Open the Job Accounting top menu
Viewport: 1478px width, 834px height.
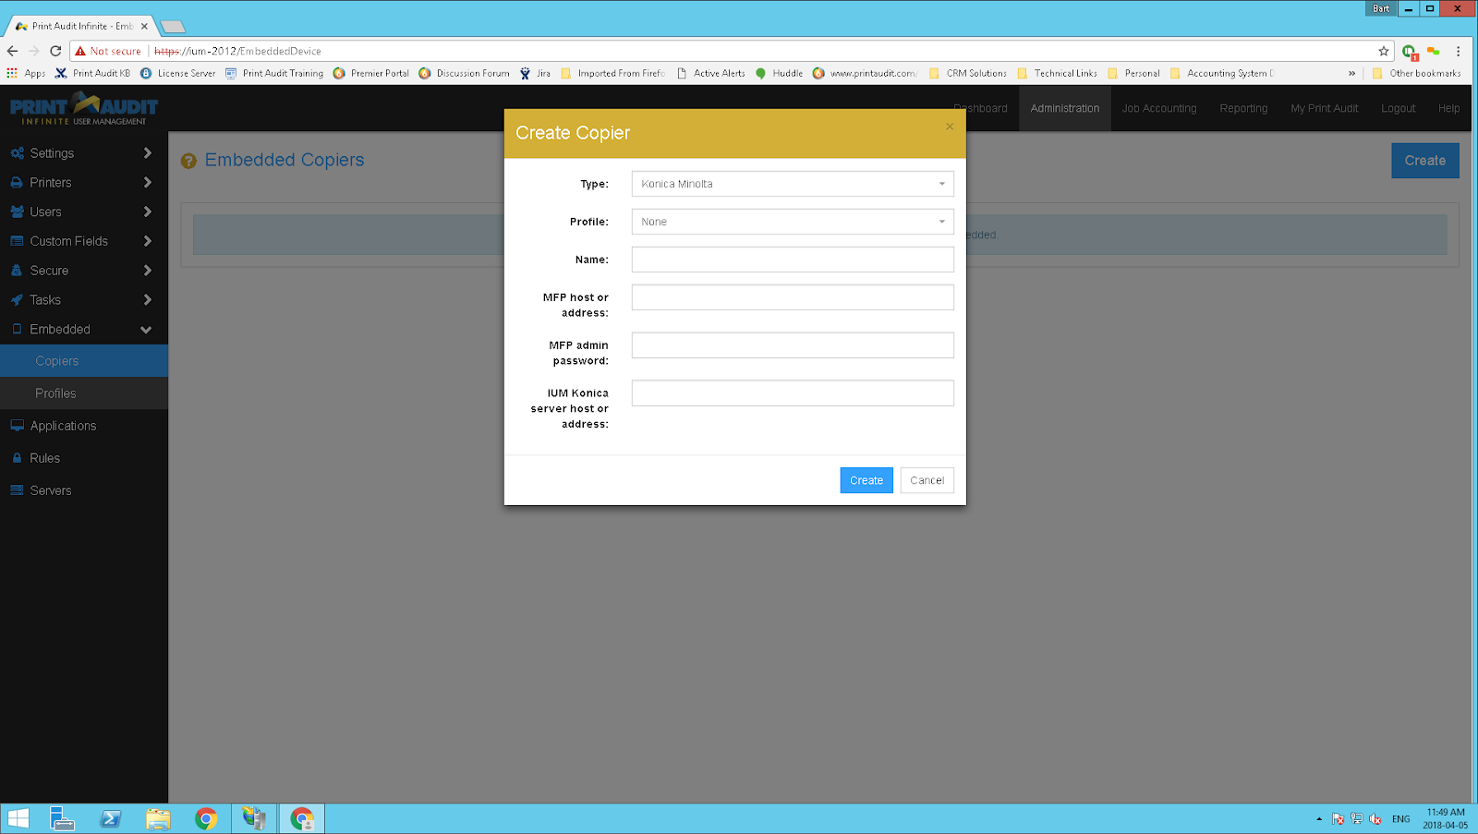pyautogui.click(x=1159, y=108)
